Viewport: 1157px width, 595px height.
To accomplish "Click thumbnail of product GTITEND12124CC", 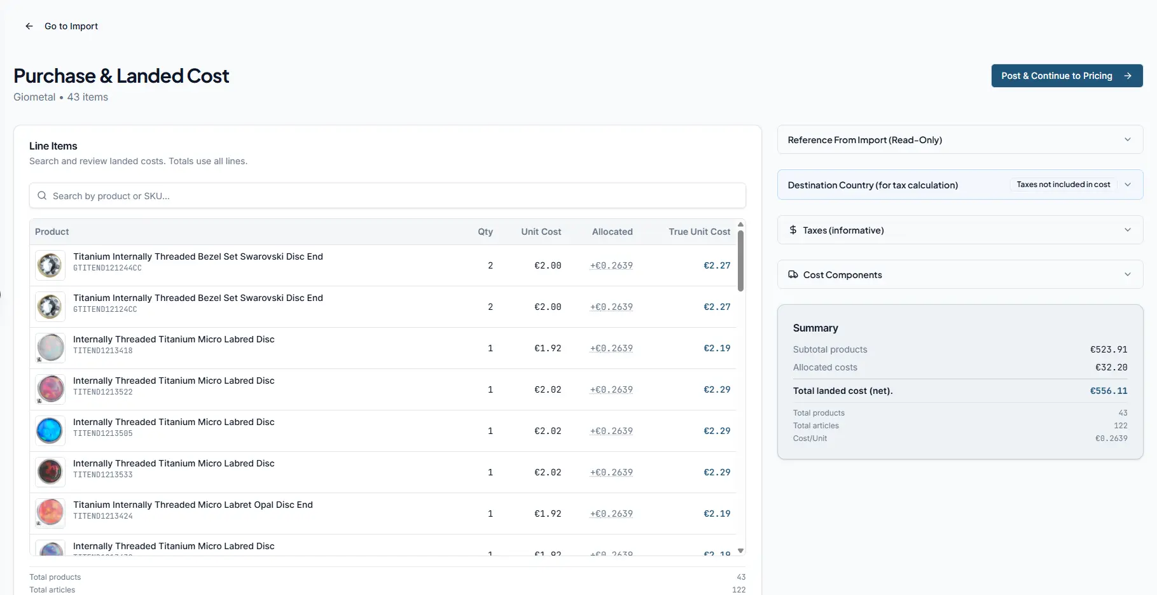I will pos(50,307).
